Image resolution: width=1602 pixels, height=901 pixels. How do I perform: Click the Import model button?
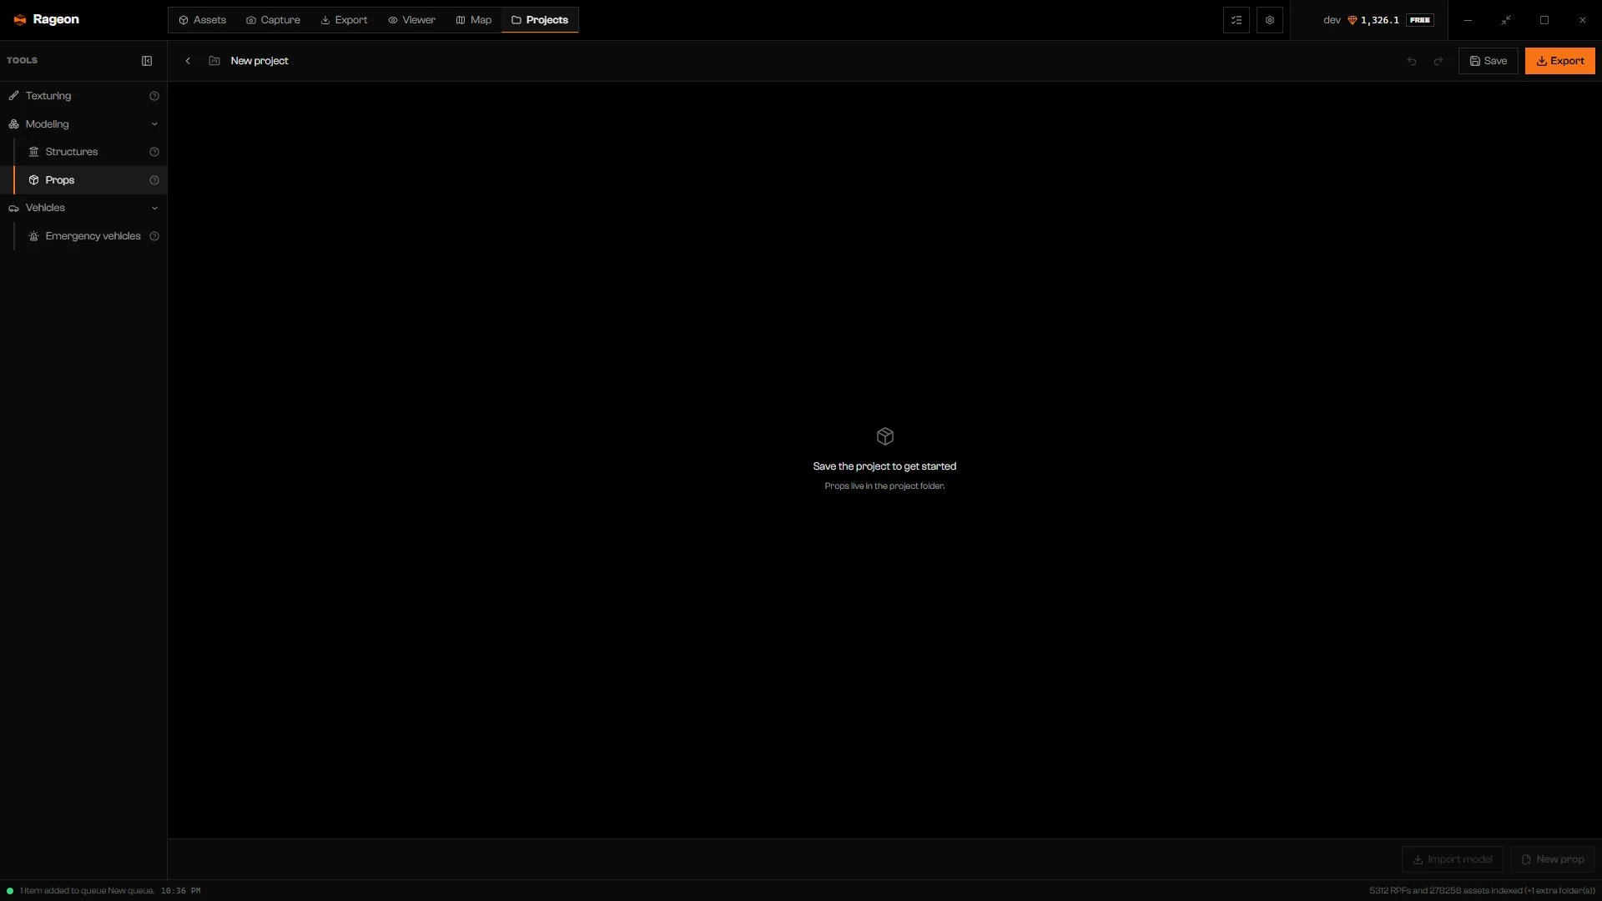coord(1452,859)
